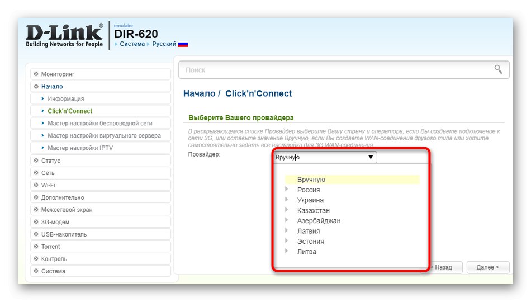Screen dimensions: 531x302
Task: Expand the Россия triangle arrow
Action: coord(287,189)
